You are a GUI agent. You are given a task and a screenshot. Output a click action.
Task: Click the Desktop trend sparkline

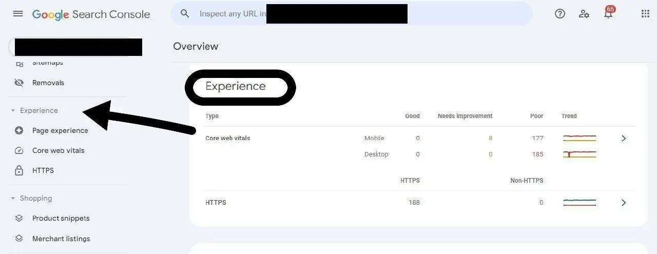pyautogui.click(x=579, y=154)
